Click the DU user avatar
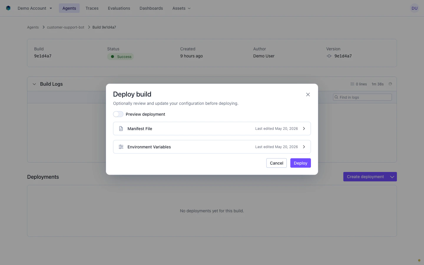424x265 pixels. tap(415, 8)
